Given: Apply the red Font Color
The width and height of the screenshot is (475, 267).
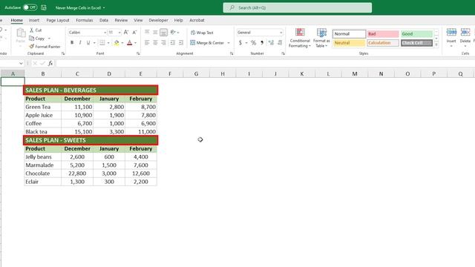Looking at the screenshot, I should [130, 43].
